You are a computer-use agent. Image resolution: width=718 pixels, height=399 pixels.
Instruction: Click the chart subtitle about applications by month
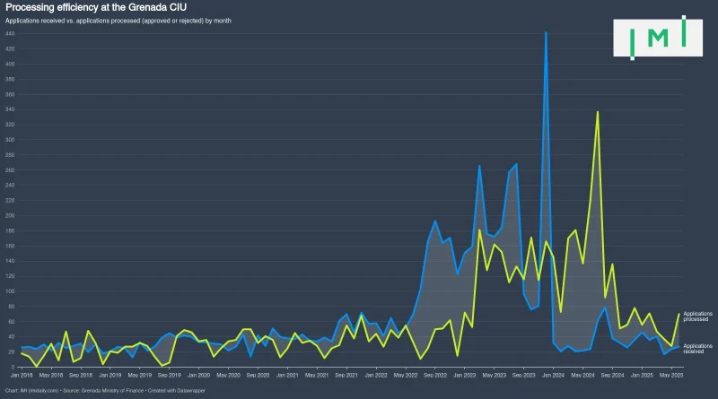(118, 20)
